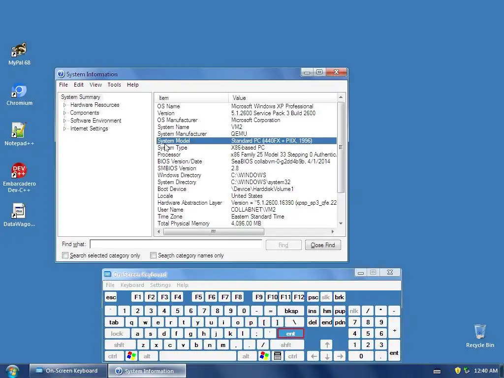The height and width of the screenshot is (378, 504).
Task: Click the 12:40 AM taskbar clock
Action: [x=485, y=371]
